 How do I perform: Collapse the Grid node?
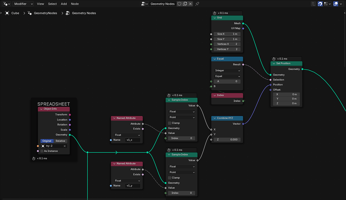[x=215, y=18]
